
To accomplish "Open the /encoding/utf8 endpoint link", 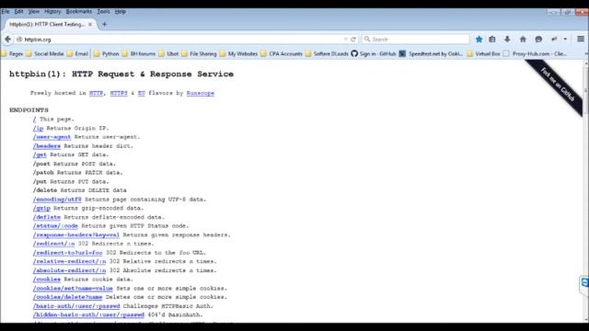I will (57, 200).
